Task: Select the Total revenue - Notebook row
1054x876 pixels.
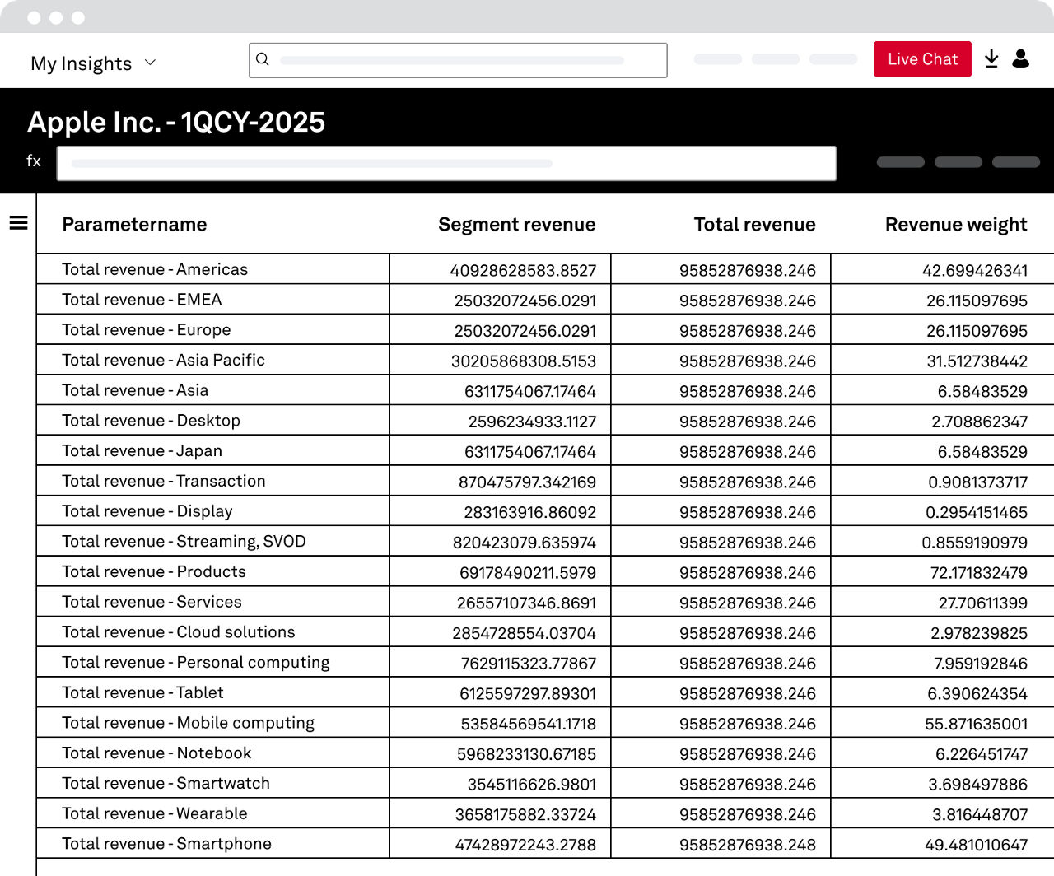Action: (x=545, y=753)
